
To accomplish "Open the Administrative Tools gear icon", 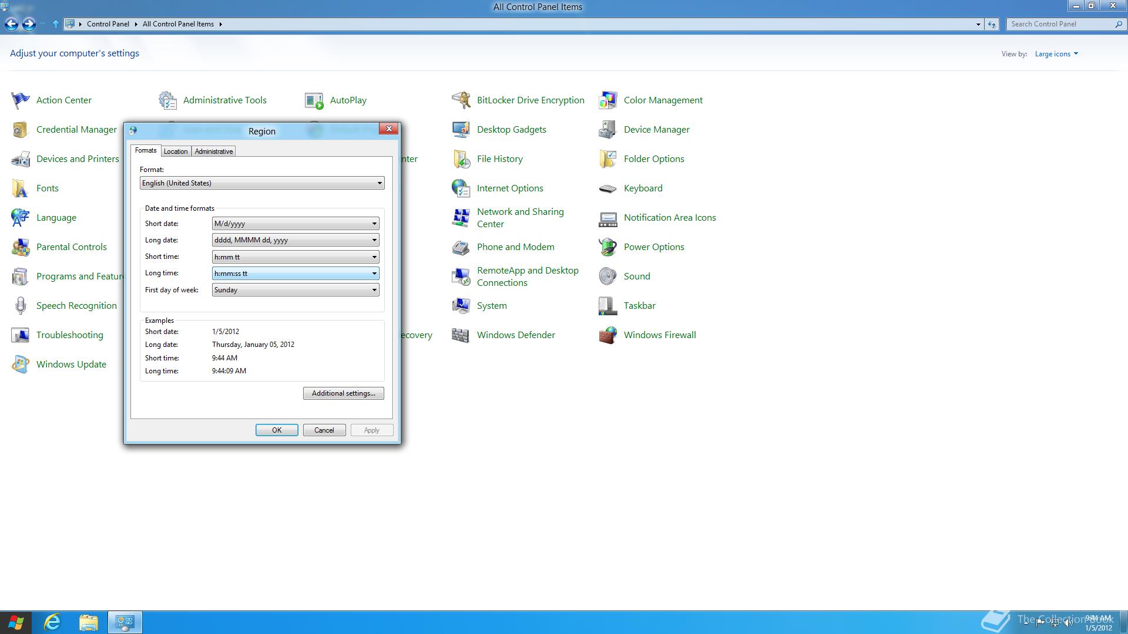I will point(167,100).
